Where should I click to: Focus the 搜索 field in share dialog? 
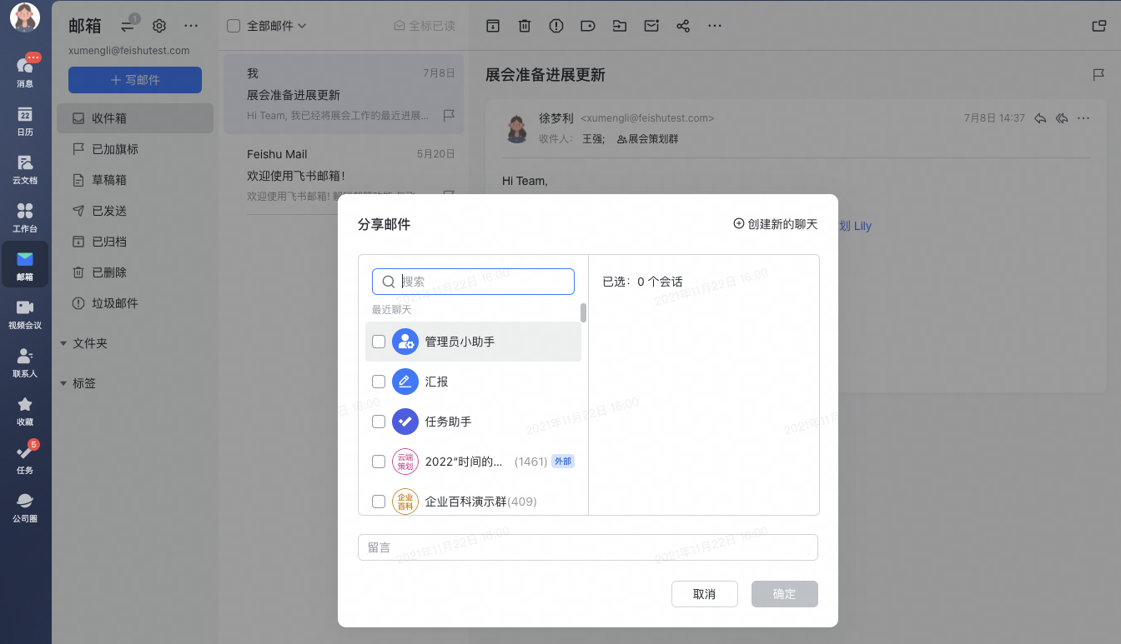(x=474, y=282)
